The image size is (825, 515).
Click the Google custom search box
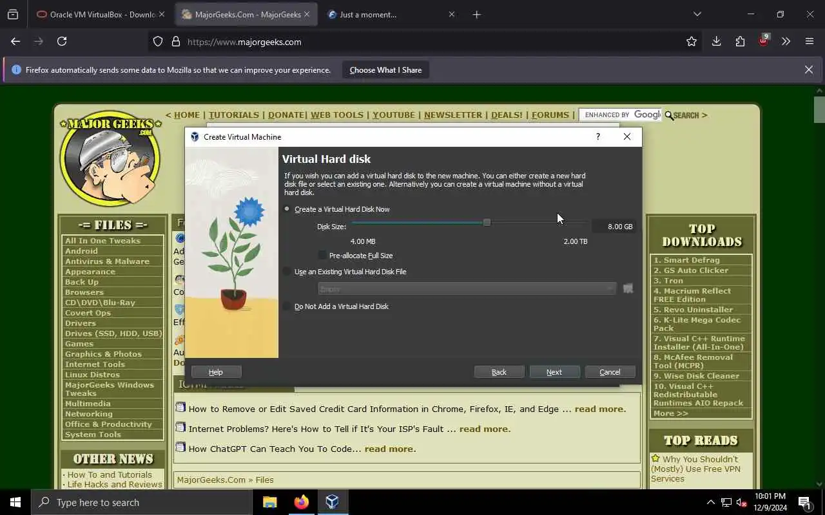click(x=621, y=115)
